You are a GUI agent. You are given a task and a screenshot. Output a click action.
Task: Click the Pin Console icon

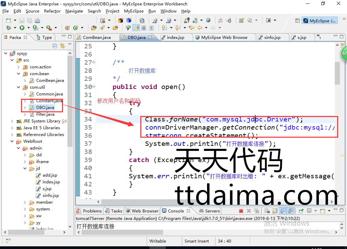point(301,211)
